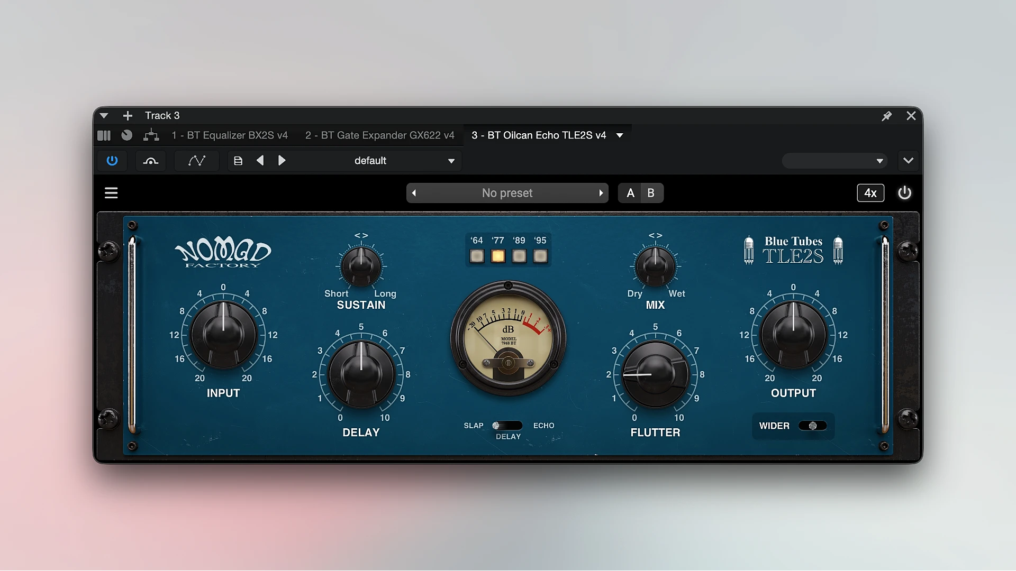1016x571 pixels.
Task: Click the 4x oversampling button
Action: 870,193
